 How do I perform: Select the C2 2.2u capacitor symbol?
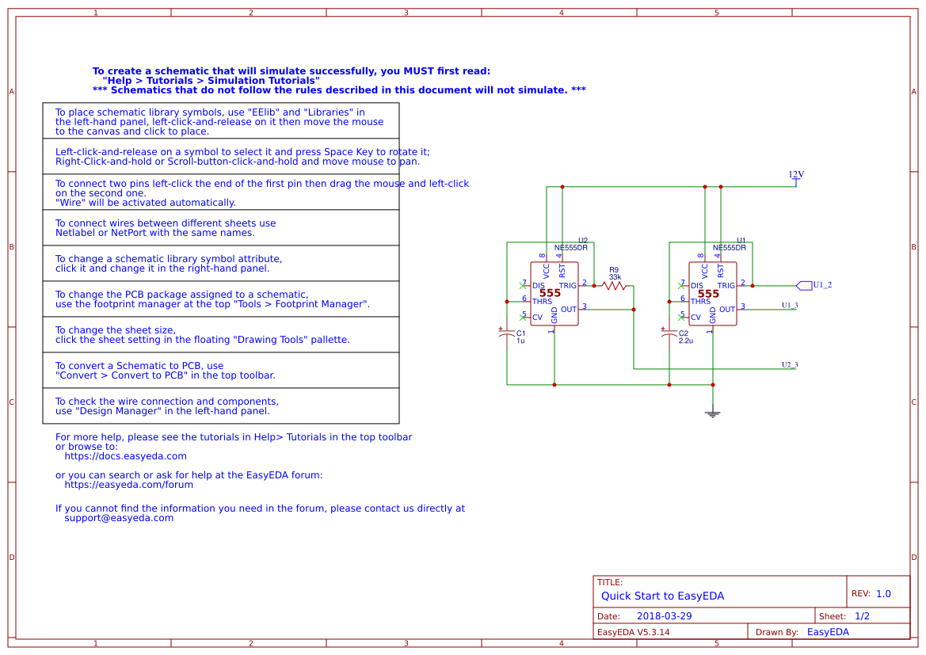[669, 335]
